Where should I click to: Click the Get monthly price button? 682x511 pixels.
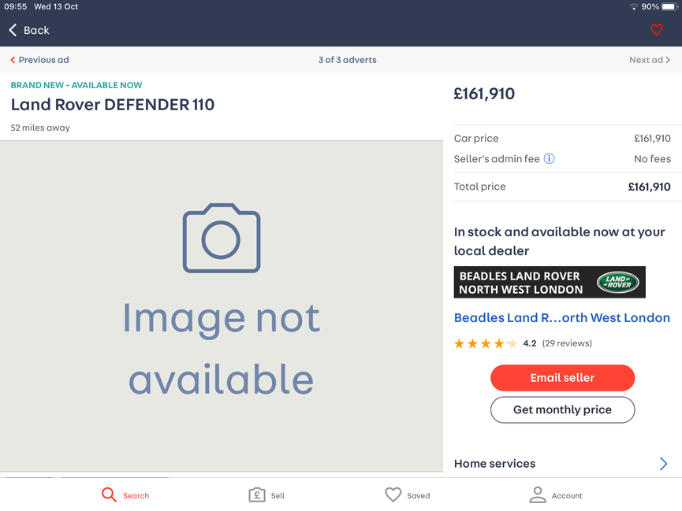tap(562, 409)
